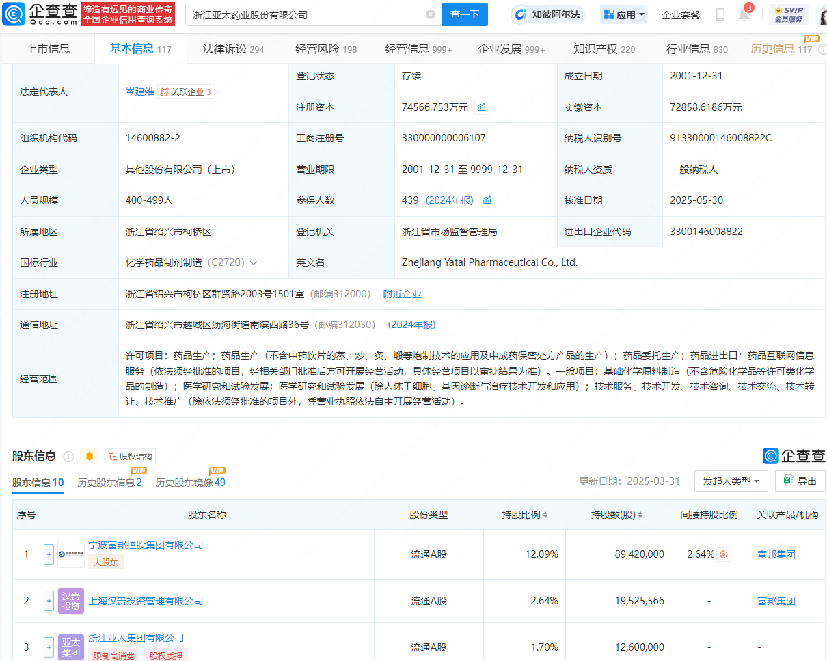Click the (2024年报) link in 通信地址 row
Image resolution: width=827 pixels, height=661 pixels.
(411, 325)
